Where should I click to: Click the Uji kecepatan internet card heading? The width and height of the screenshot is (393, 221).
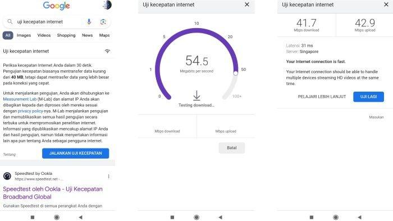(26, 51)
